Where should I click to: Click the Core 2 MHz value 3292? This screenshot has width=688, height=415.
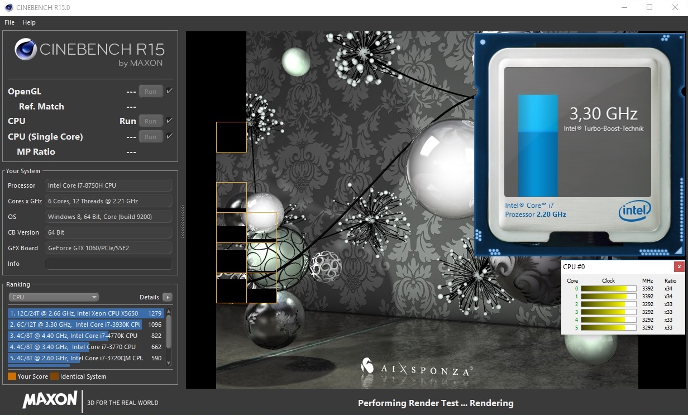click(x=648, y=304)
